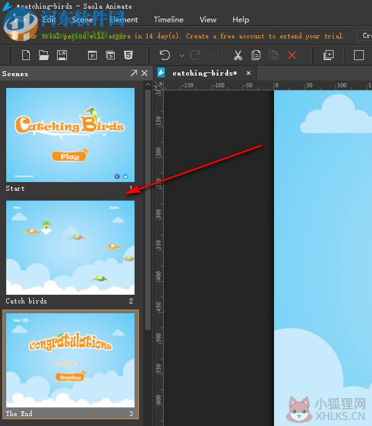The height and width of the screenshot is (426, 372).
Task: Open the Edit menu
Action: click(49, 20)
